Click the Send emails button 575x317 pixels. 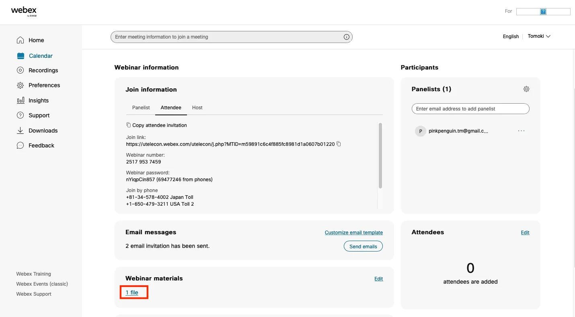pyautogui.click(x=363, y=246)
